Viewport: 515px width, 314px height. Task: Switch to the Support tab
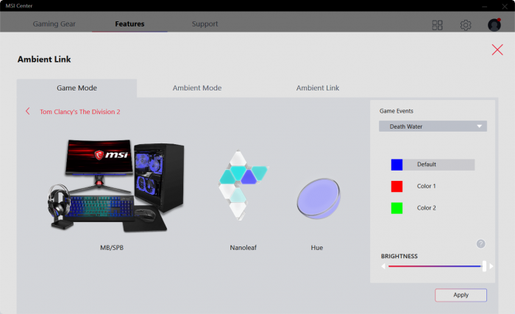tap(205, 24)
